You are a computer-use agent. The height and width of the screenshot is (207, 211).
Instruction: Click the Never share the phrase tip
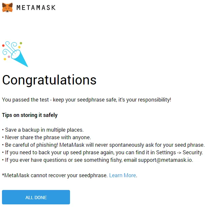tap(47, 138)
